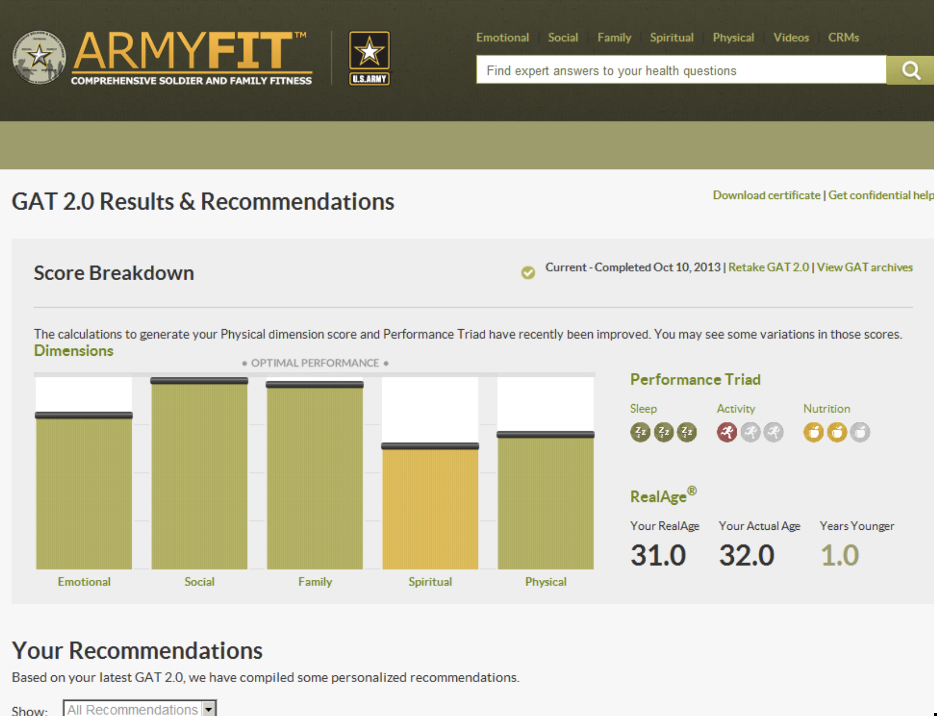Open the Physical navigation menu item
Screen dimensions: 937x716
733,37
